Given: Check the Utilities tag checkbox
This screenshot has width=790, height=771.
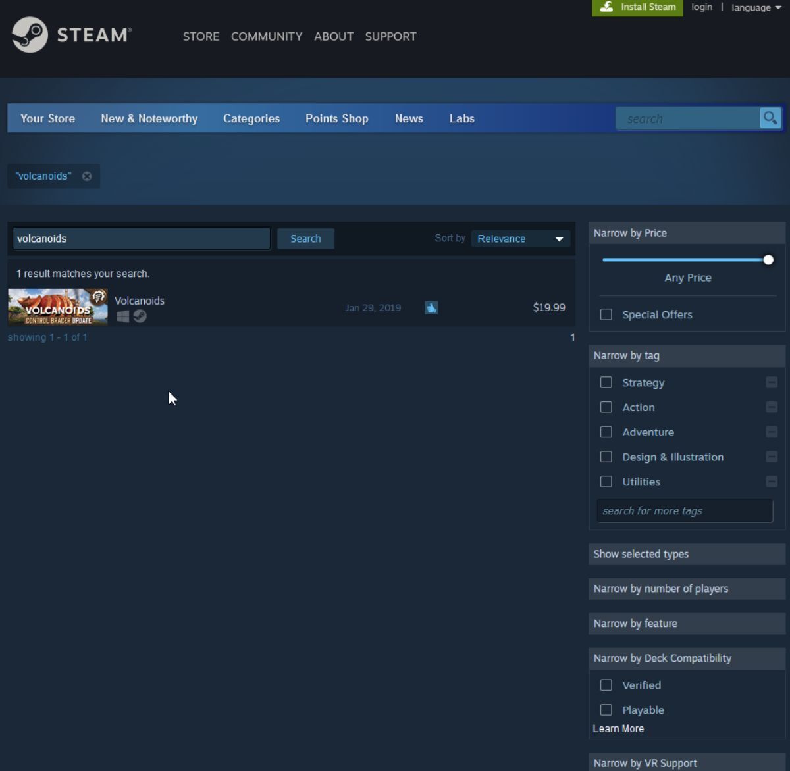Looking at the screenshot, I should coord(606,482).
